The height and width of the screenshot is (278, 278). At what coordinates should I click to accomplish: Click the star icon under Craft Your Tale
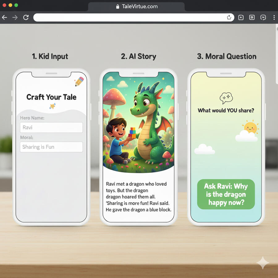(52, 107)
